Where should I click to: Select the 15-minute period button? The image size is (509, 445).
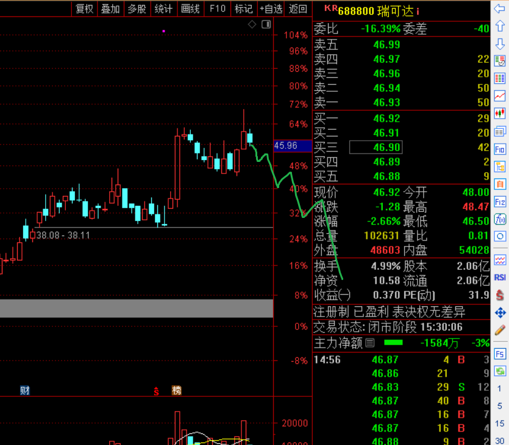click(500, 423)
